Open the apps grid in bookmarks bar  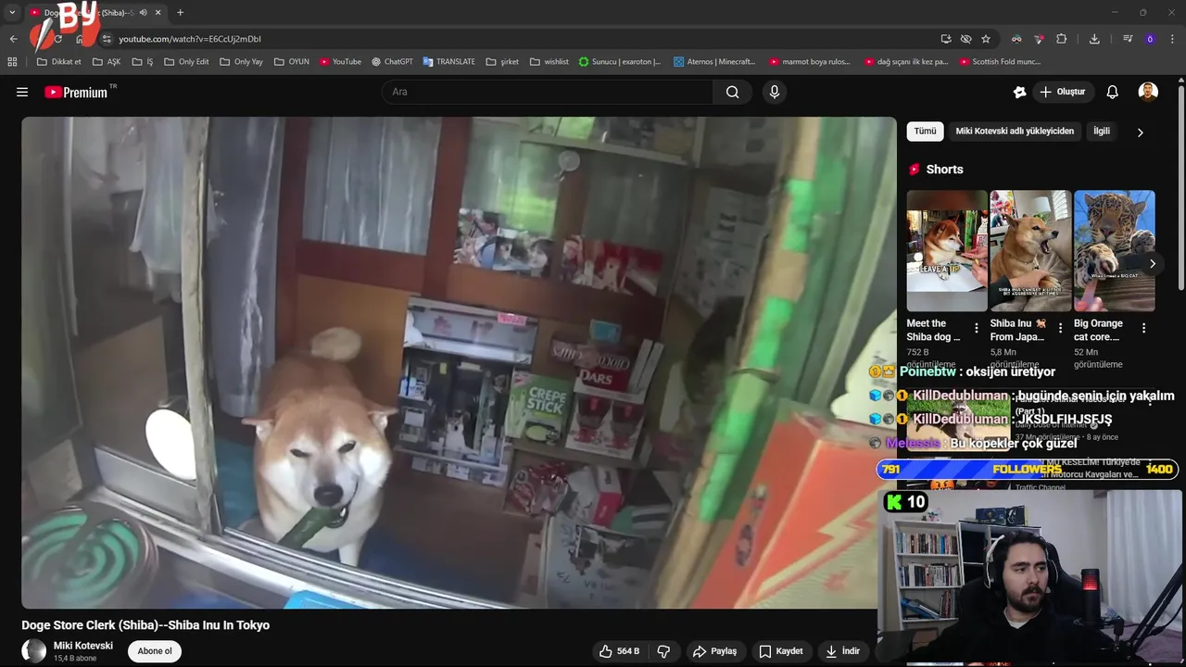click(12, 62)
